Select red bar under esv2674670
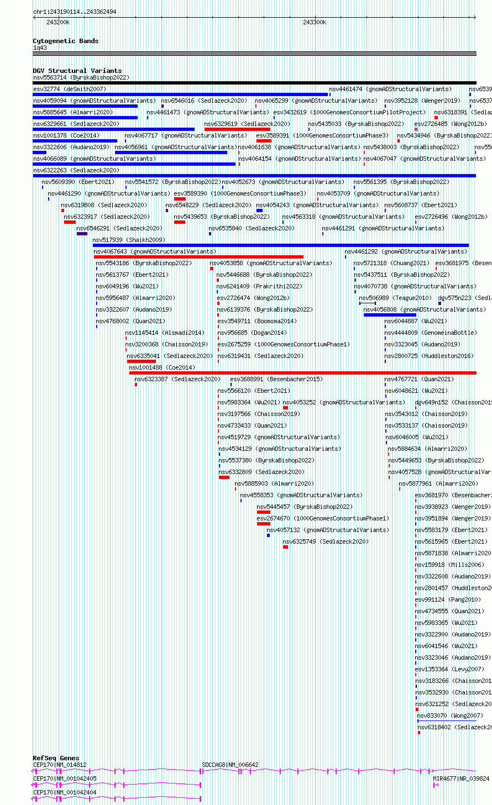Image resolution: width=492 pixels, height=805 pixels. (264, 524)
